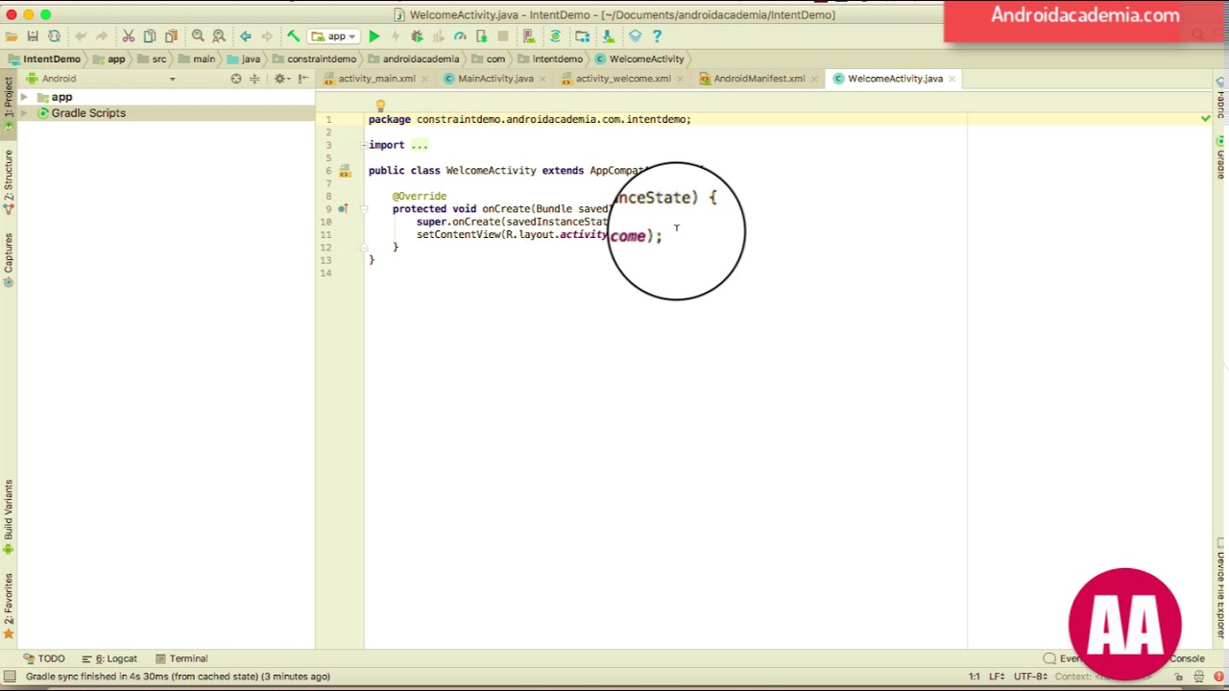1229x691 pixels.
Task: Click the Save All toolbar icon
Action: pyautogui.click(x=33, y=36)
